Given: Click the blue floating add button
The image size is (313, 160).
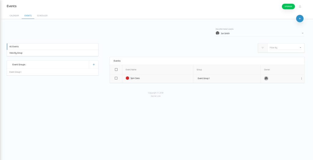Looking at the screenshot, I should [x=300, y=19].
